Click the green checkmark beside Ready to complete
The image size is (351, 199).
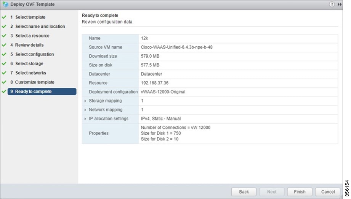point(4,92)
